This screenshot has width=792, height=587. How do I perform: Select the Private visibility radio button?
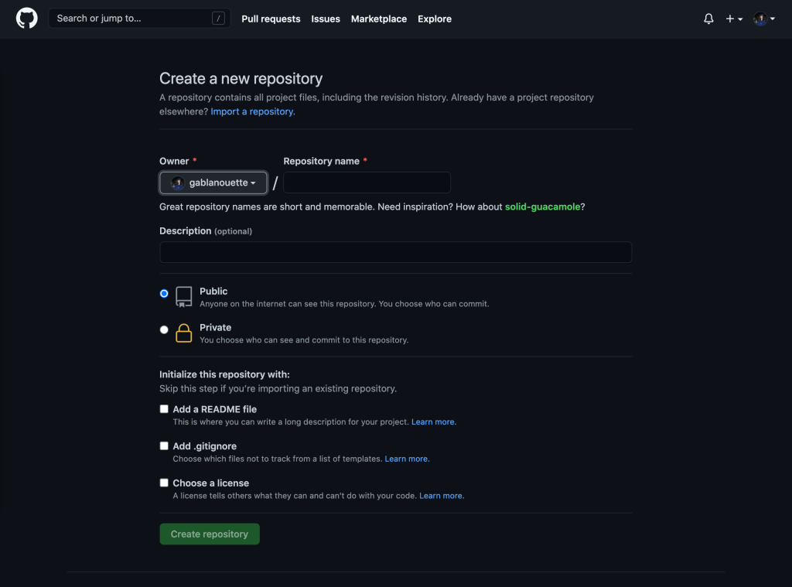point(164,329)
